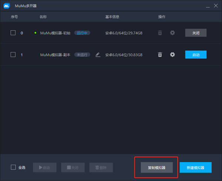The height and width of the screenshot is (181, 222).
Task: Click the 未运行 status badge
Action: [x=82, y=55]
